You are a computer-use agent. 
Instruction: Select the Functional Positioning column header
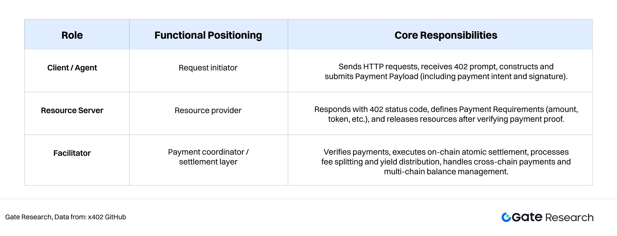coord(208,35)
